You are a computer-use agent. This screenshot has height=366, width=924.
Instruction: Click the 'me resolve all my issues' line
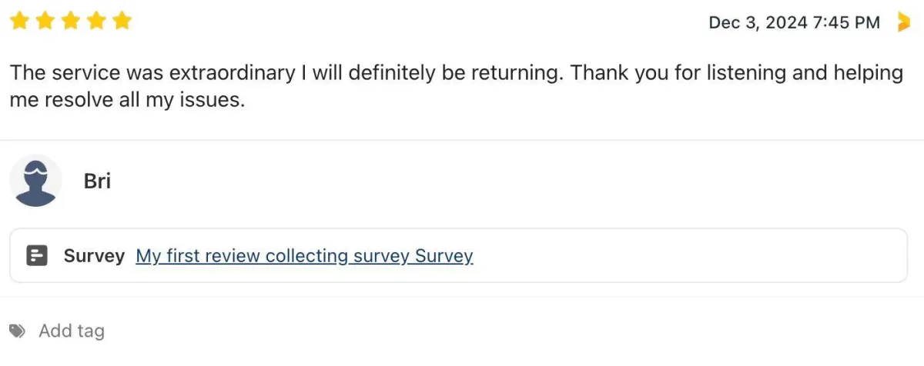[x=127, y=100]
